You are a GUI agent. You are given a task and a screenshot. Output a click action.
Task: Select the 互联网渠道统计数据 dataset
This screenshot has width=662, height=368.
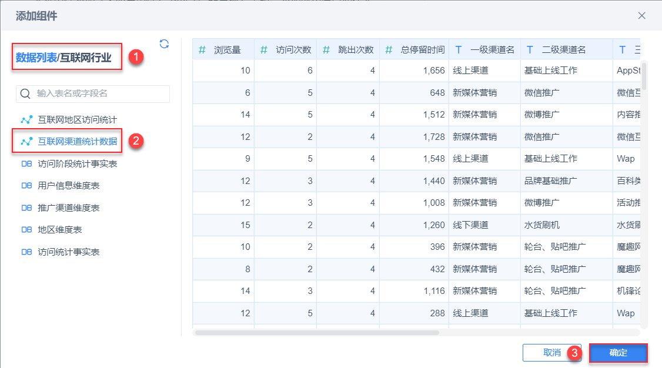(x=77, y=141)
